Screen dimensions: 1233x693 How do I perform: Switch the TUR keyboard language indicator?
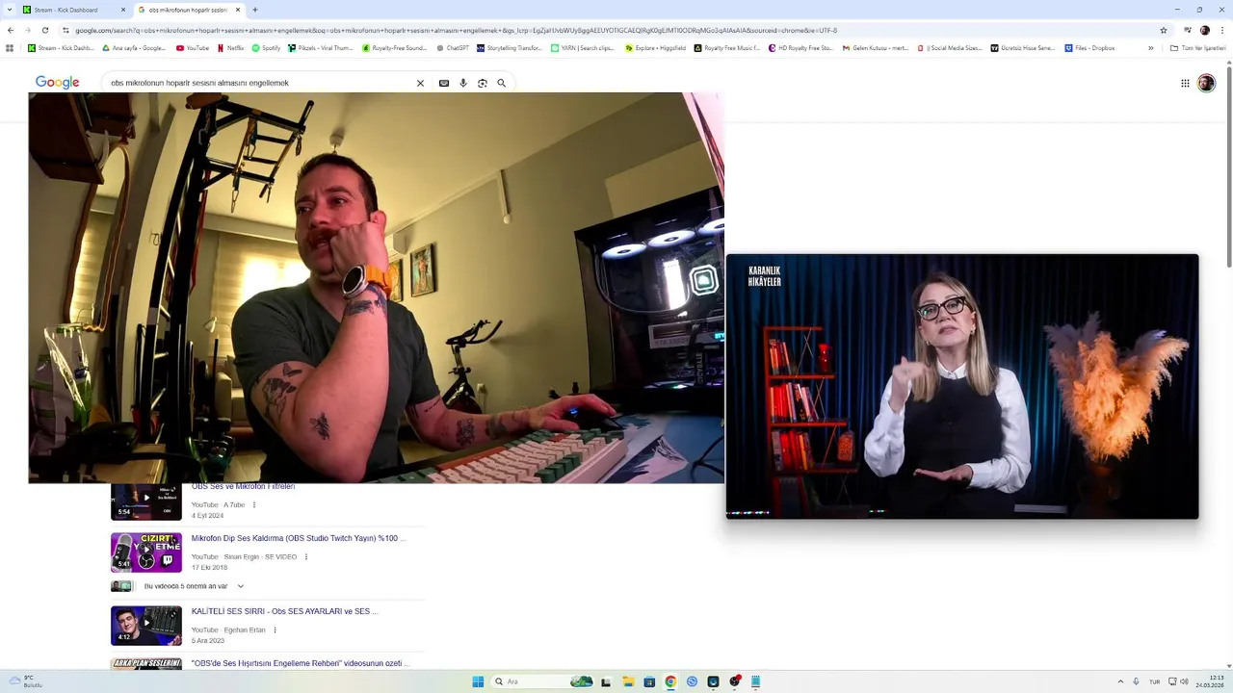(x=1154, y=681)
